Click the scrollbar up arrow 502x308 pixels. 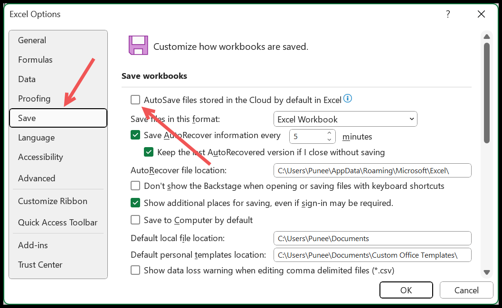[x=486, y=36]
